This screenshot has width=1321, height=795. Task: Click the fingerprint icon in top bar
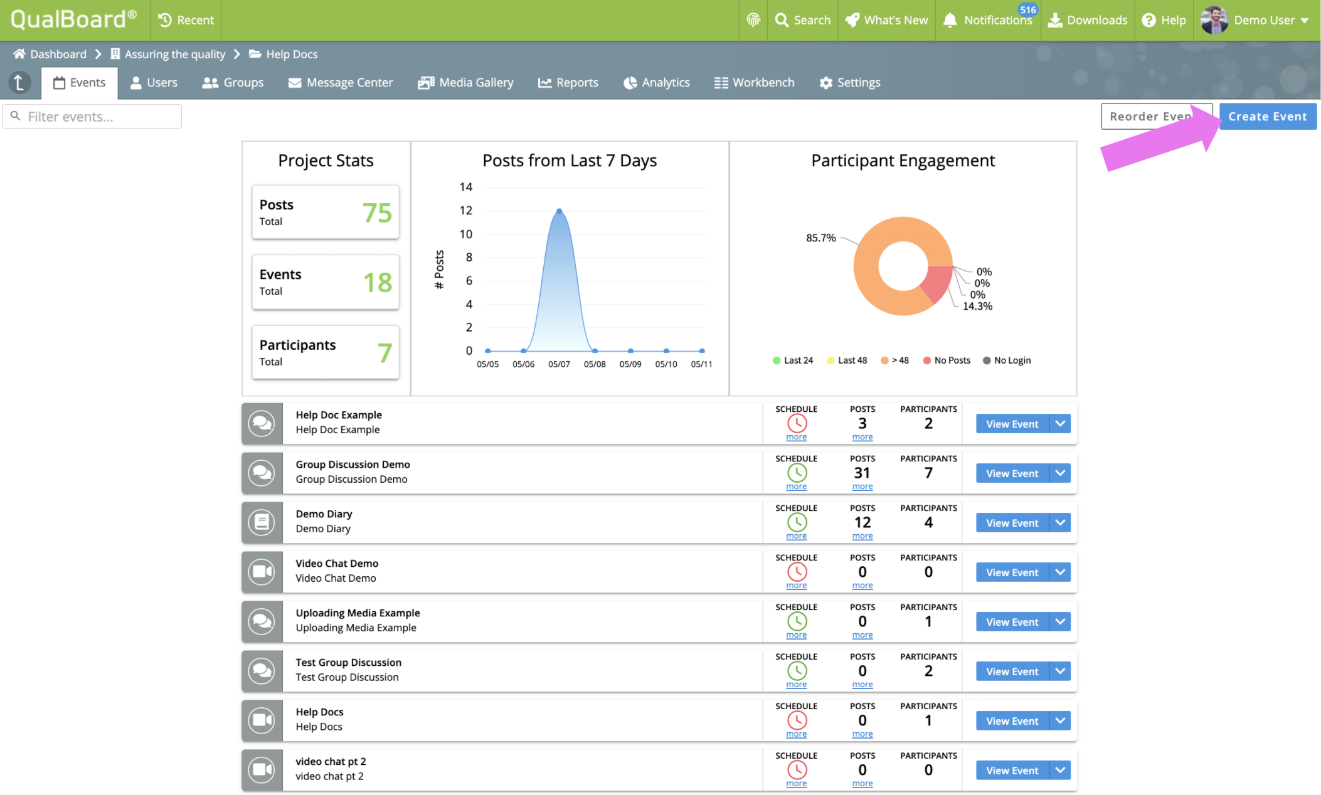[753, 20]
